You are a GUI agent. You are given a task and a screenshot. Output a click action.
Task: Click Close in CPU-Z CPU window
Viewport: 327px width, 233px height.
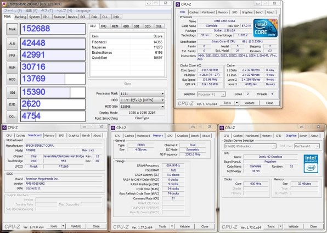[269, 103]
